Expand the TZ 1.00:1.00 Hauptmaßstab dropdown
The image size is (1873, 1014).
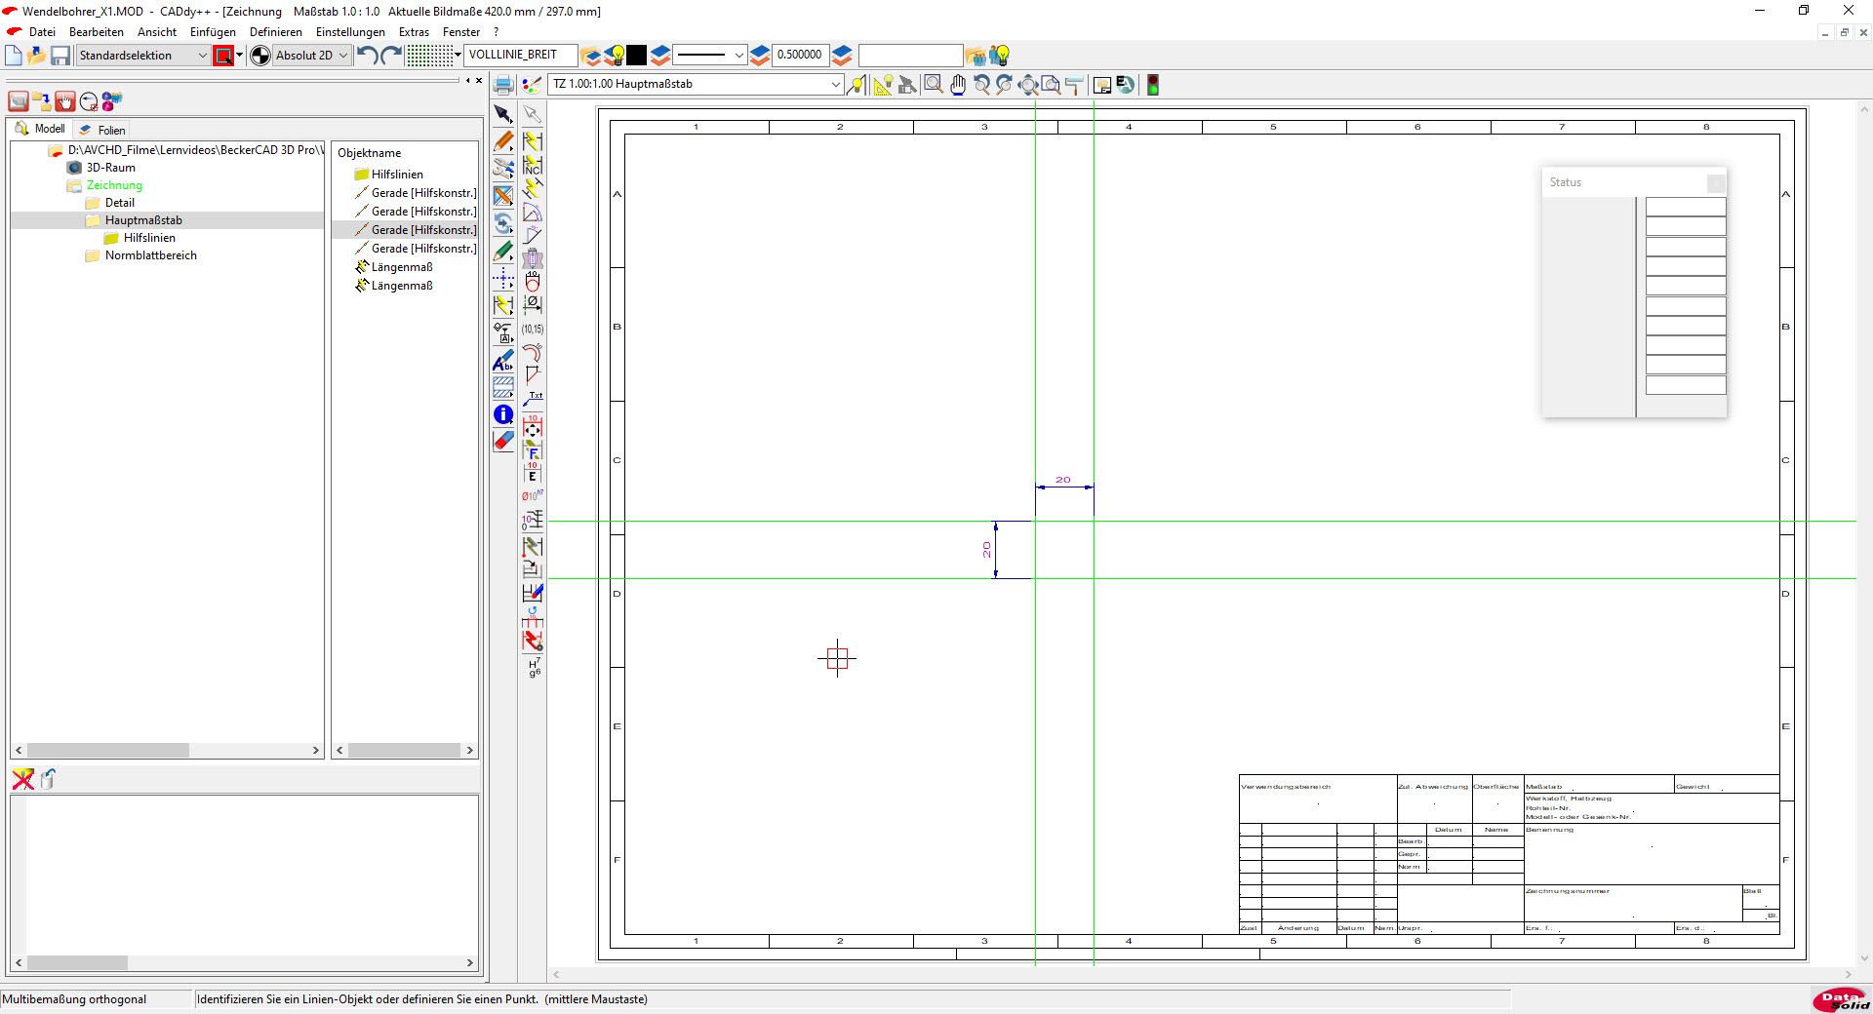(x=835, y=85)
